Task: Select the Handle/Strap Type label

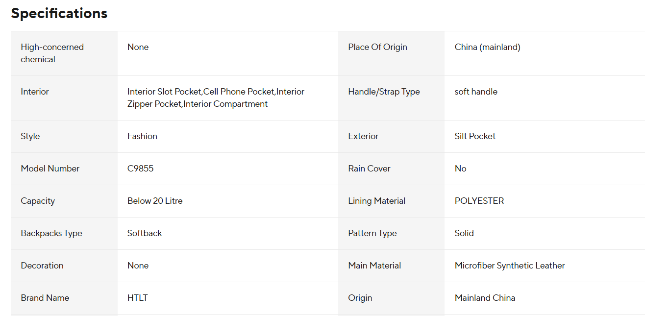Action: [384, 92]
